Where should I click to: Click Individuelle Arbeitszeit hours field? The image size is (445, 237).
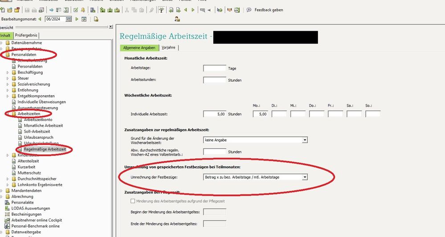[215, 114]
